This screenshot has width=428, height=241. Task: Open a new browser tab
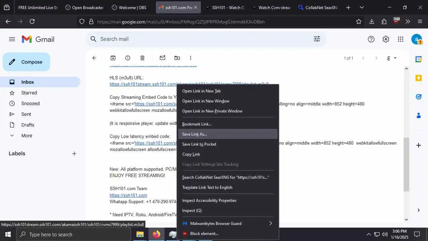tap(348, 7)
